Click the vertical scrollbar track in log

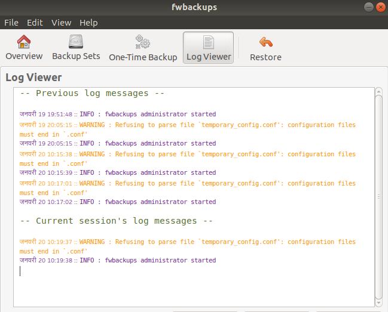point(378,197)
